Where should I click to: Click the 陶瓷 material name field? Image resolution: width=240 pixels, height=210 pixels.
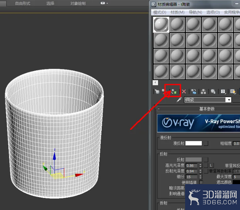pos(205,100)
